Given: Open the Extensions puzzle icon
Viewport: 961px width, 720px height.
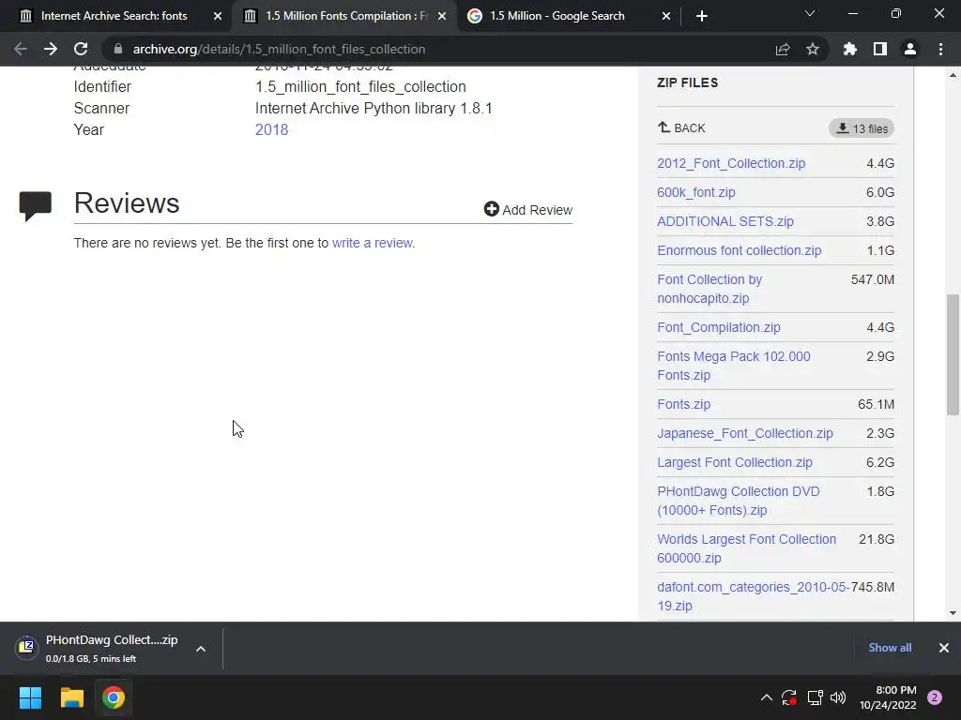Looking at the screenshot, I should pos(850,49).
